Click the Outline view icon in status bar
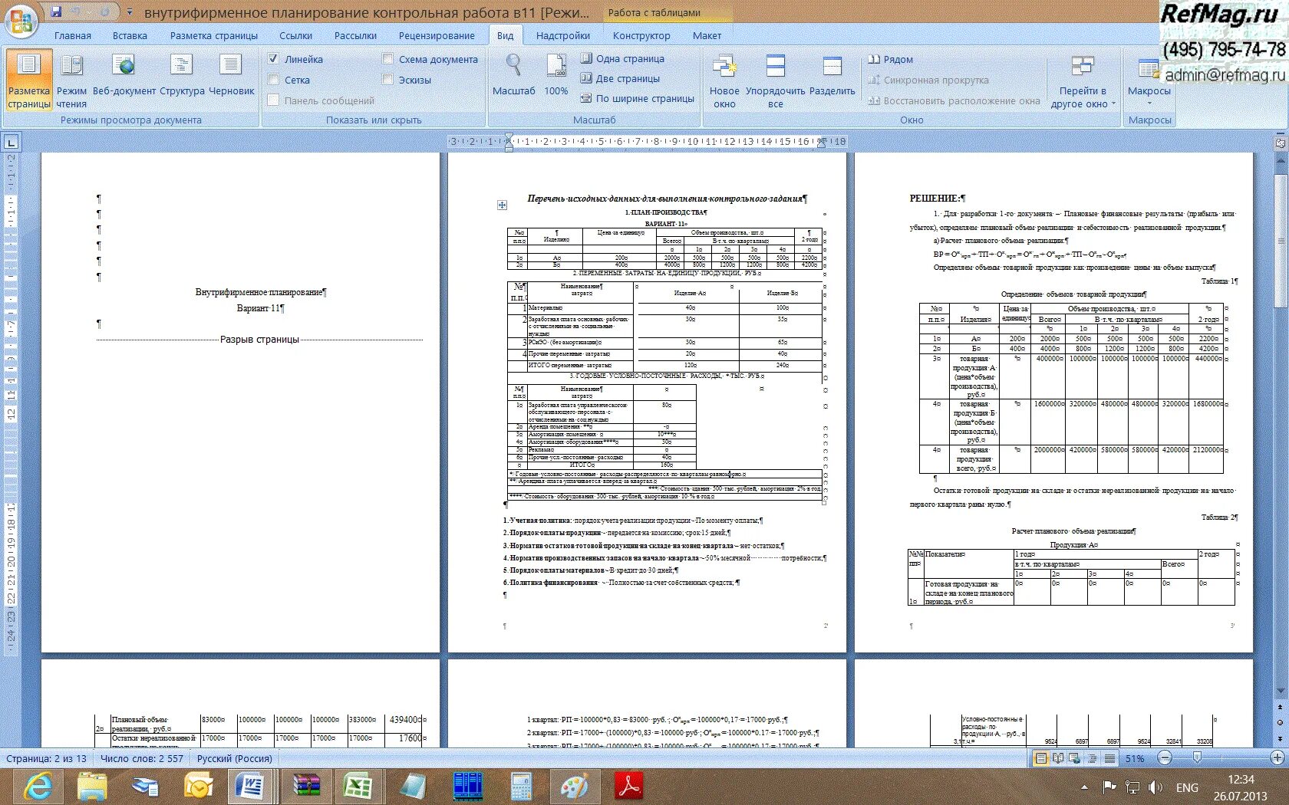 point(1092,758)
